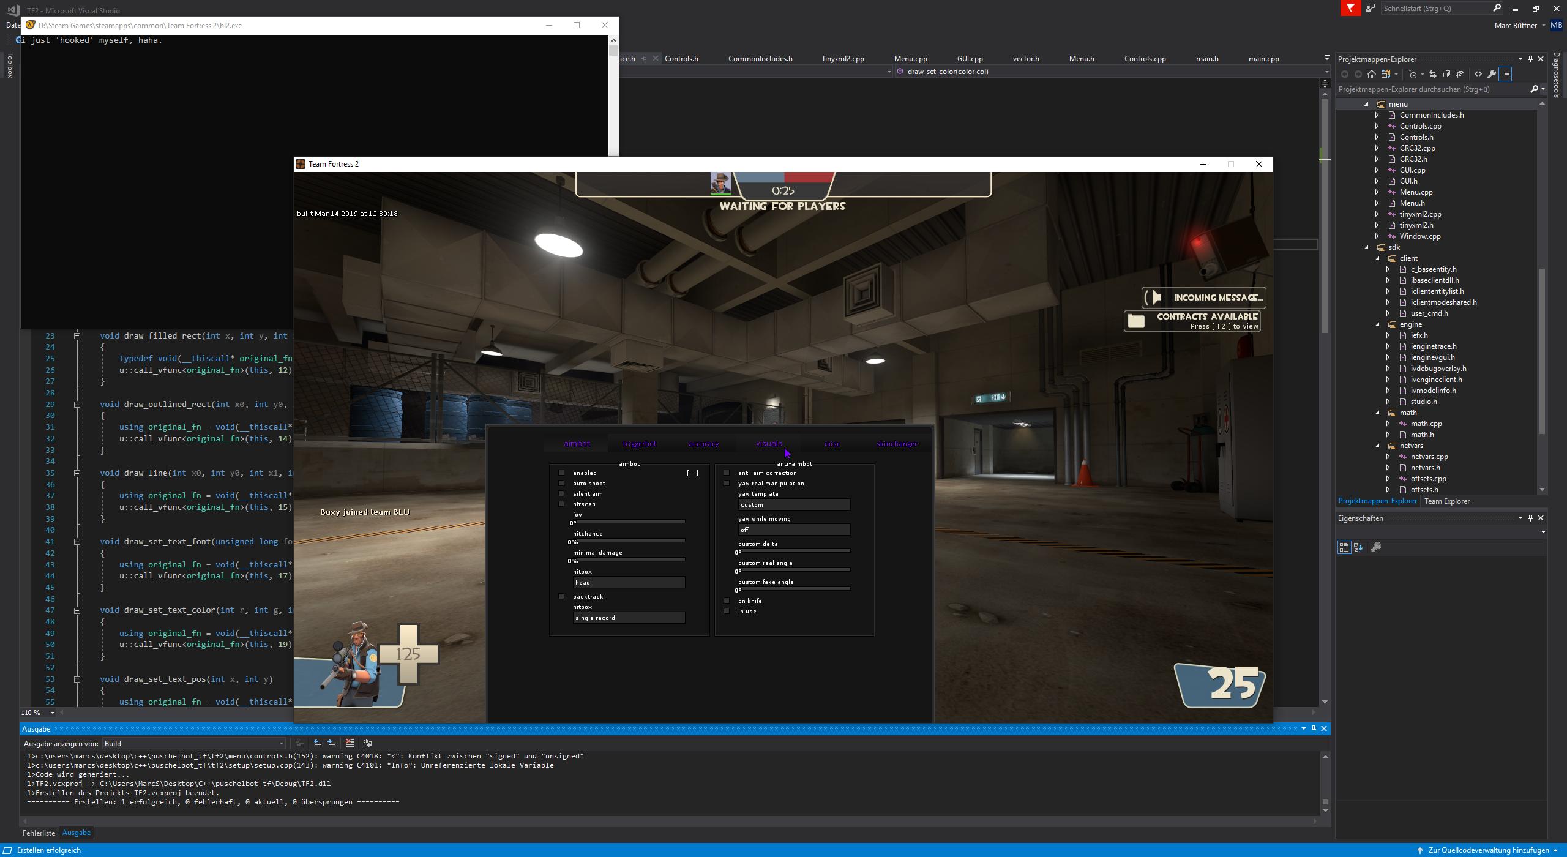Collapse the 'netvars' tree node
The width and height of the screenshot is (1567, 857).
click(x=1378, y=446)
